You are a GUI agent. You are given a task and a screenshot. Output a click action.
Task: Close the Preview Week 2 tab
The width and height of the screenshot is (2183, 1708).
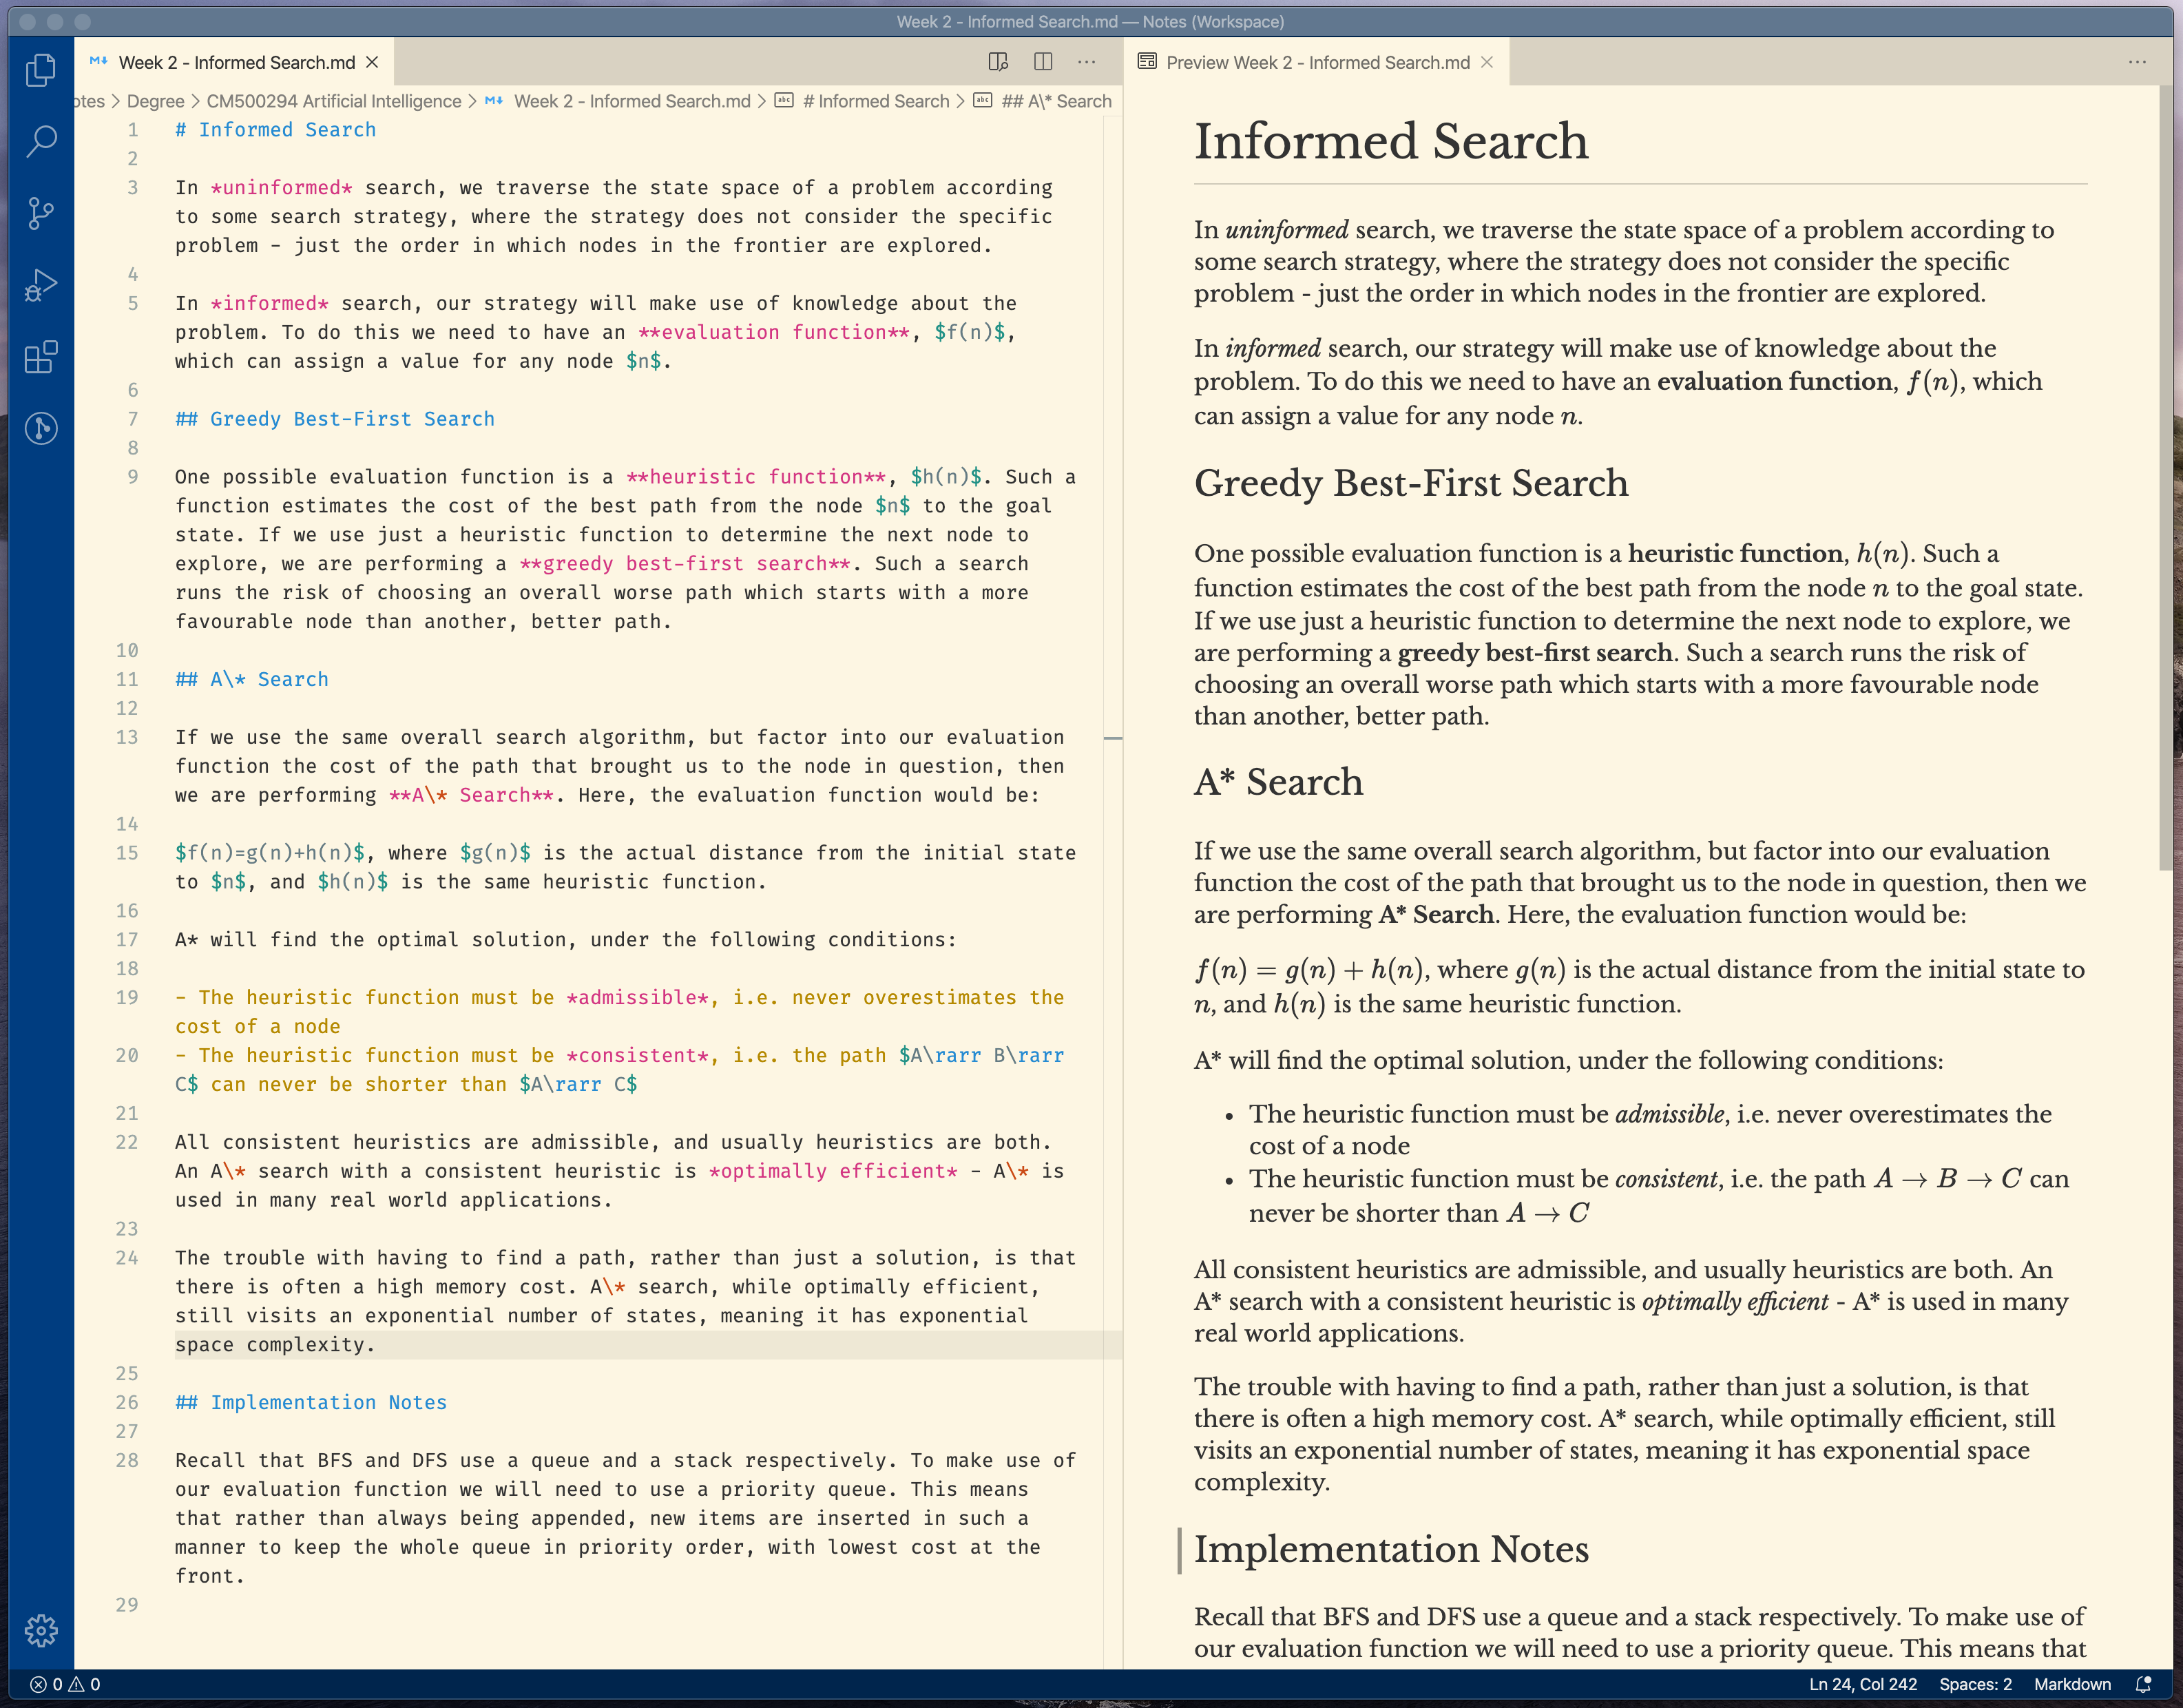[x=1487, y=62]
